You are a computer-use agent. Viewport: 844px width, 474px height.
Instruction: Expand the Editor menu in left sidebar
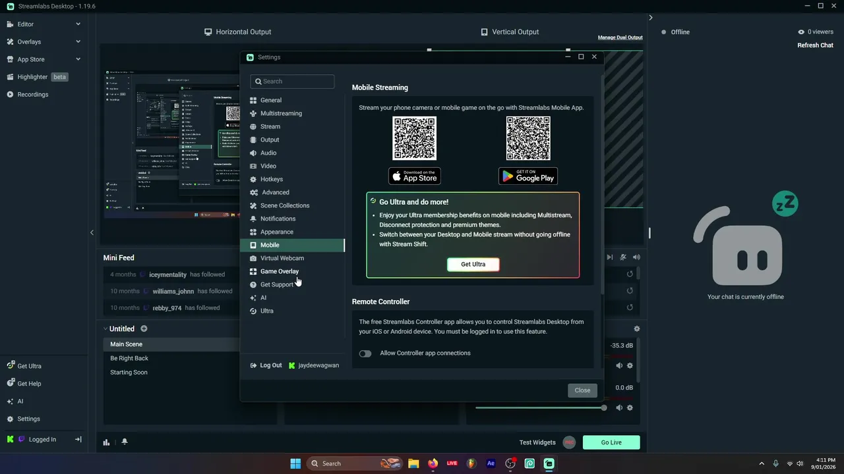pyautogui.click(x=44, y=24)
